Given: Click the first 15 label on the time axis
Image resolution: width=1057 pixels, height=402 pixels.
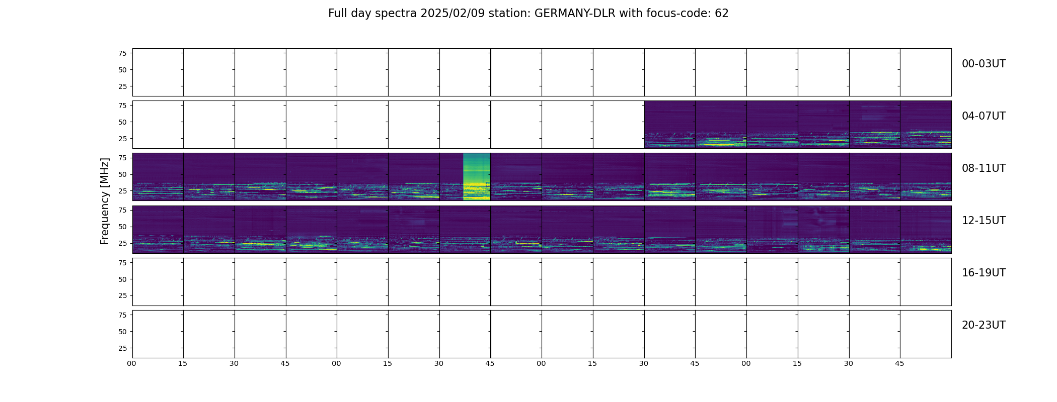Looking at the screenshot, I should coord(183,363).
